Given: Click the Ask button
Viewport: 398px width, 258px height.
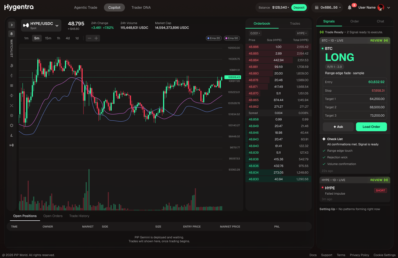Looking at the screenshot, I should click(x=338, y=127).
